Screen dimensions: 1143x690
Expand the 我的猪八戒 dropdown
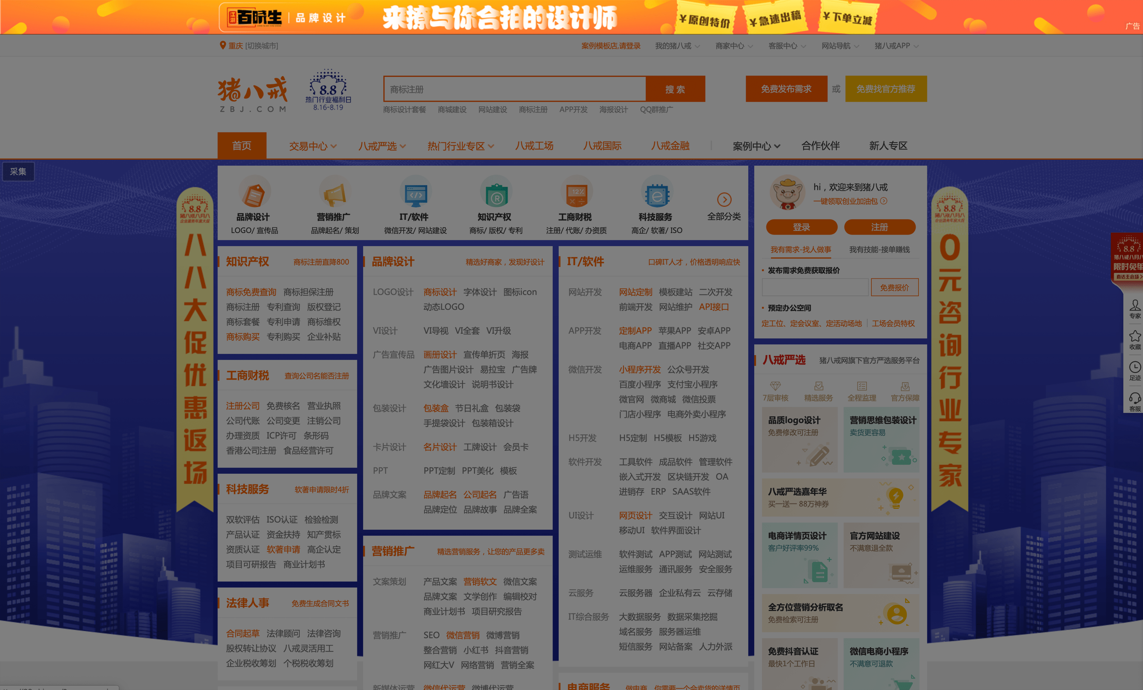coord(677,46)
